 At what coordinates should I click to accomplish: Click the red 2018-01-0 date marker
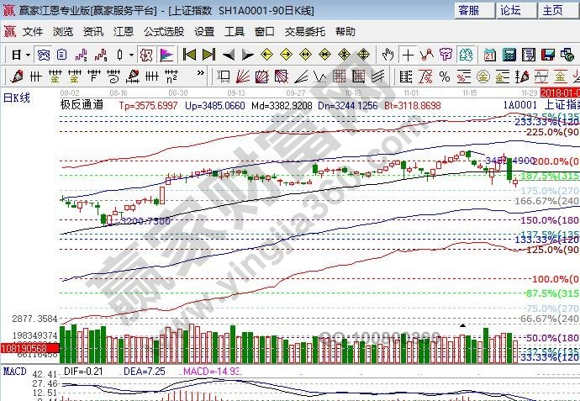point(560,91)
